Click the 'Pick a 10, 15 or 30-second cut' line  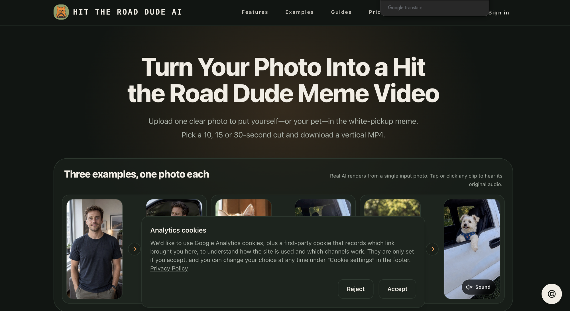coord(283,135)
